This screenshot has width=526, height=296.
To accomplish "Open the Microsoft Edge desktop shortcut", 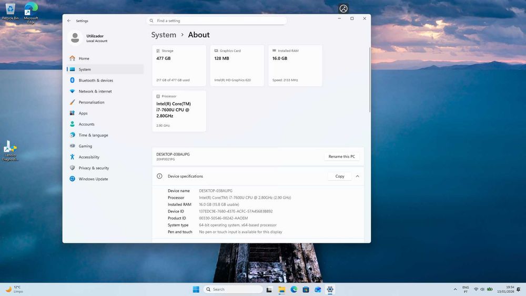I will (31, 13).
